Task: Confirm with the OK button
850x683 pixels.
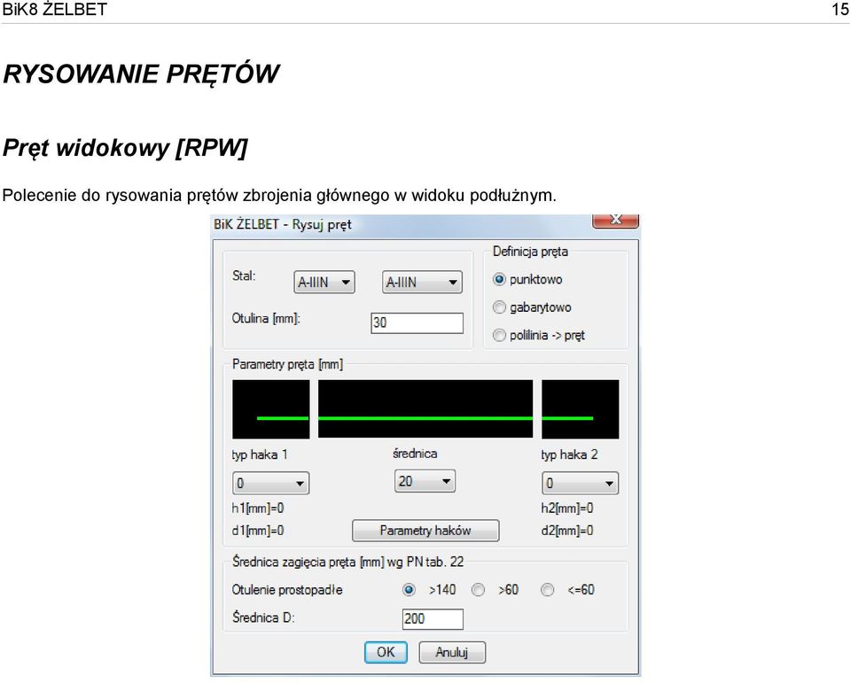Action: tap(386, 652)
